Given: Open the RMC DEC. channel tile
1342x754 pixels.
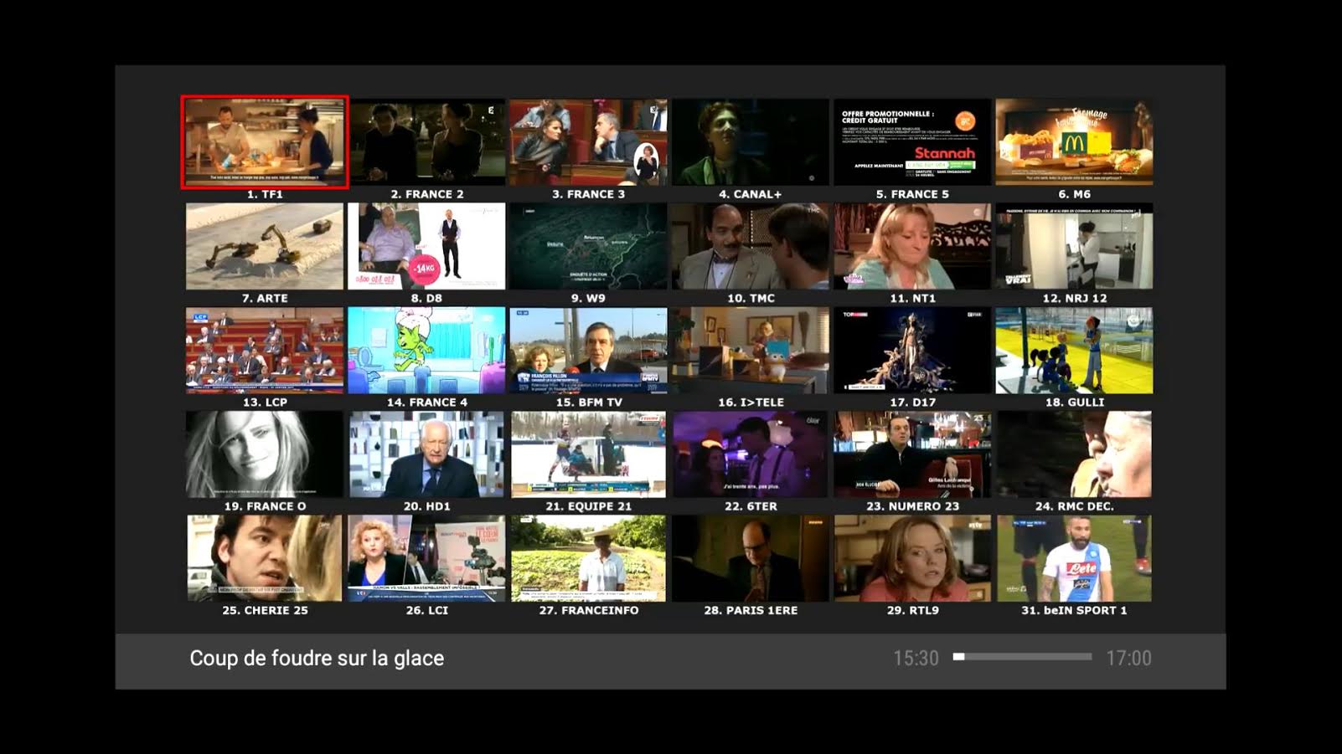Looking at the screenshot, I should [x=1074, y=454].
